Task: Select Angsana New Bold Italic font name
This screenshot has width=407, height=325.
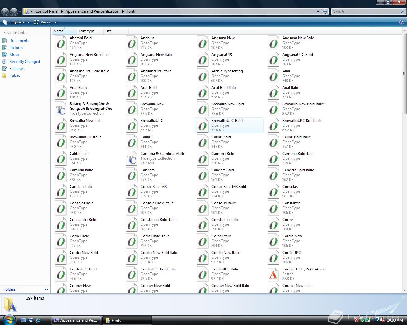Action: point(90,55)
